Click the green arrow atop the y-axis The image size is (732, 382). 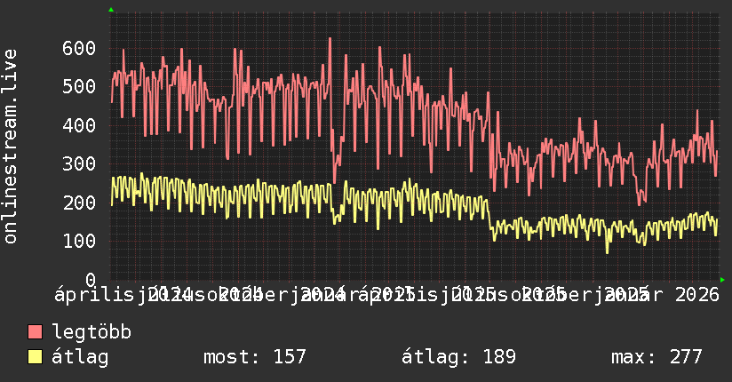[111, 10]
